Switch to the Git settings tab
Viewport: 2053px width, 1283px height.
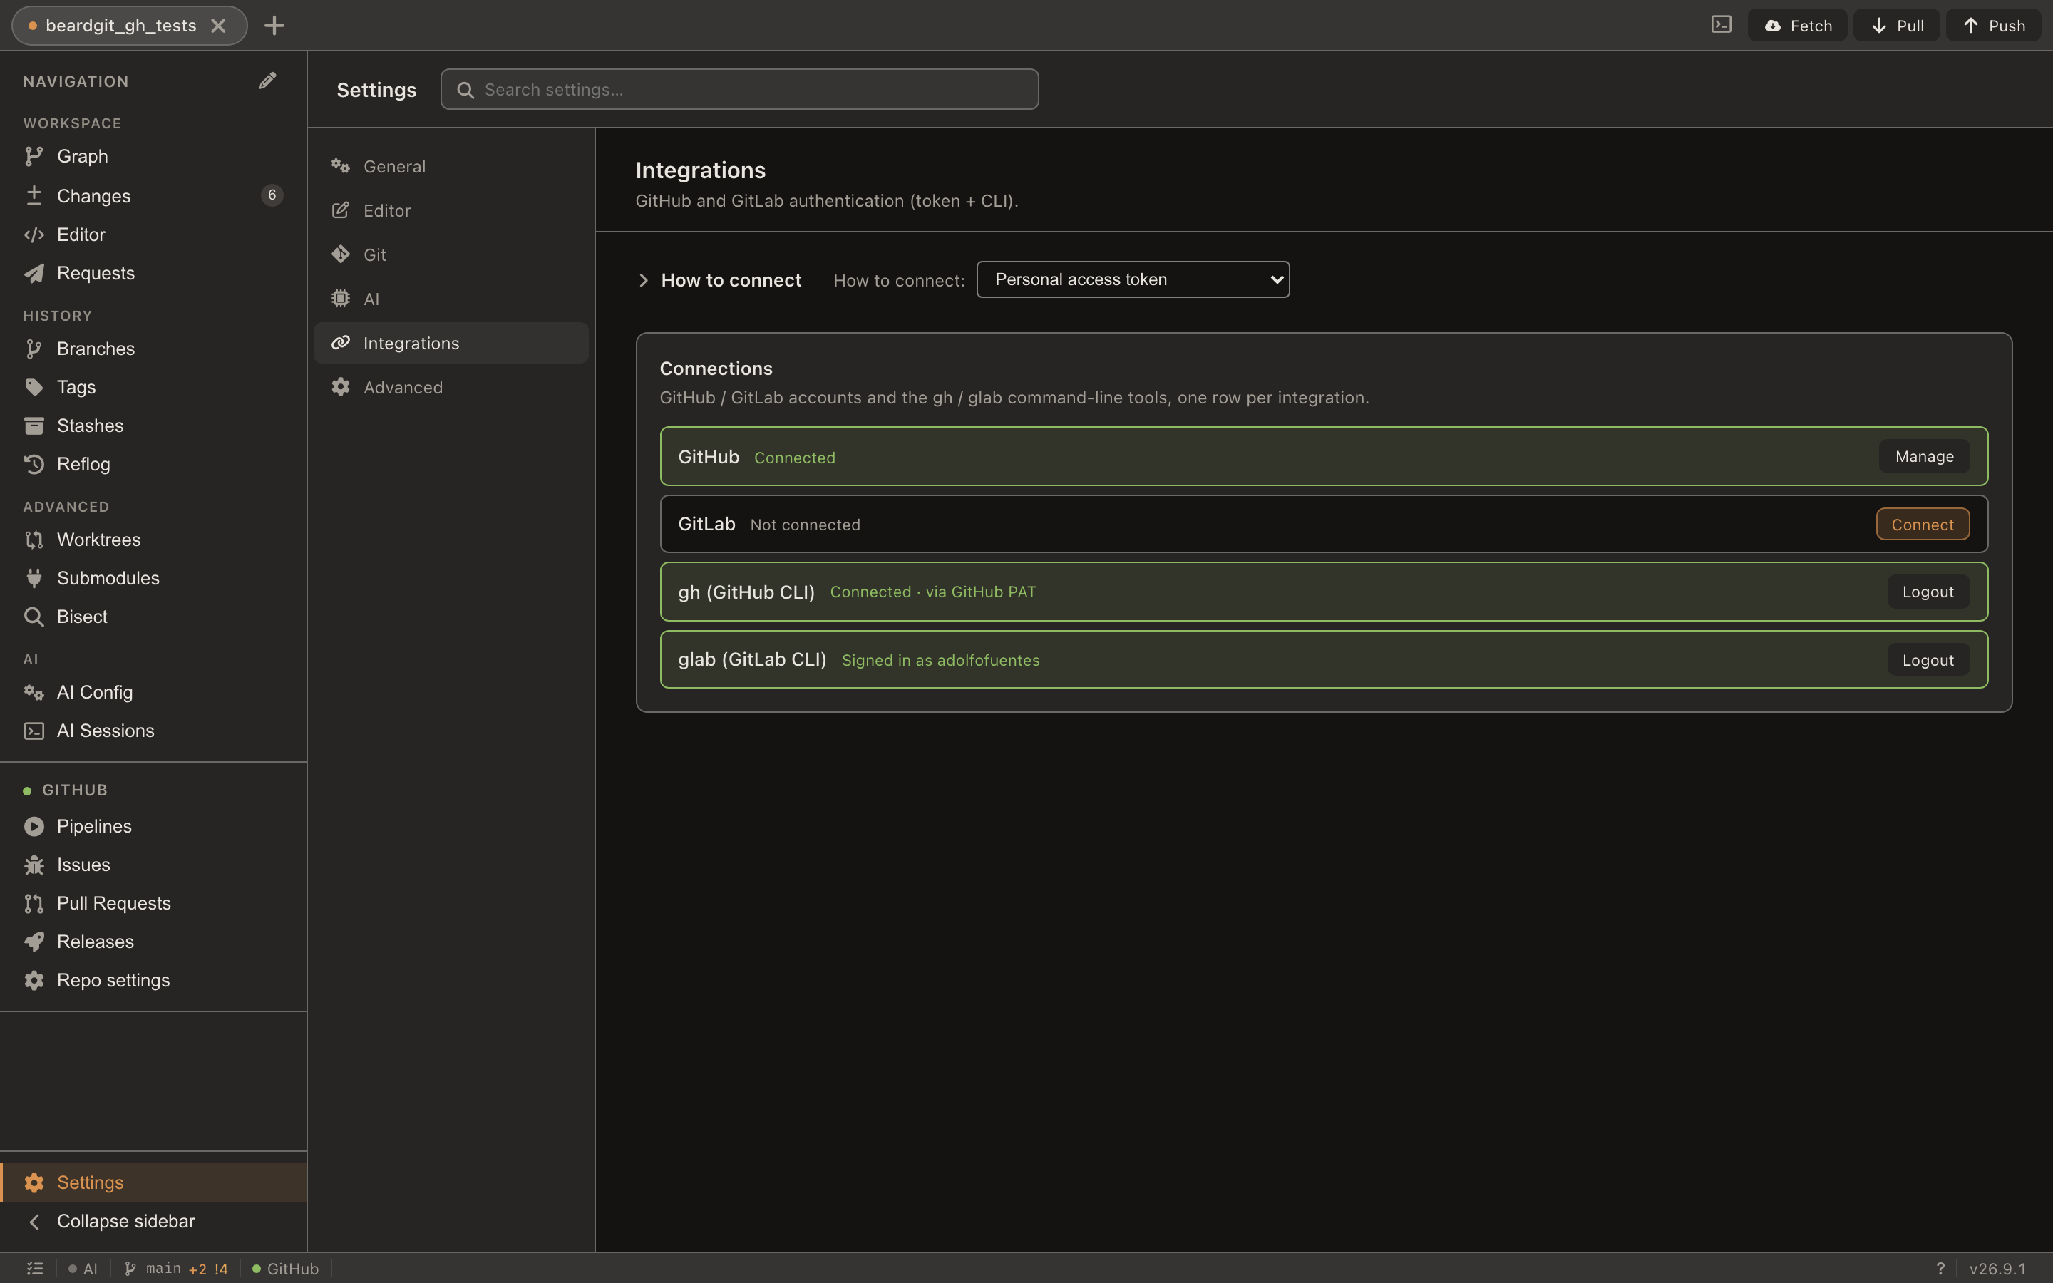click(451, 254)
